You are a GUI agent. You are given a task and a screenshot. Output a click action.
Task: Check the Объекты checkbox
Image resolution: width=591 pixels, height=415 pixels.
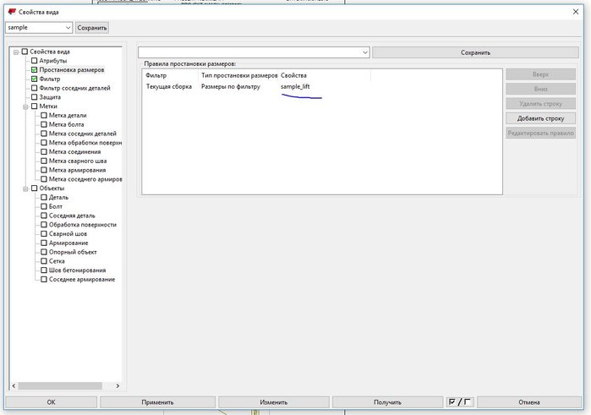click(x=35, y=188)
